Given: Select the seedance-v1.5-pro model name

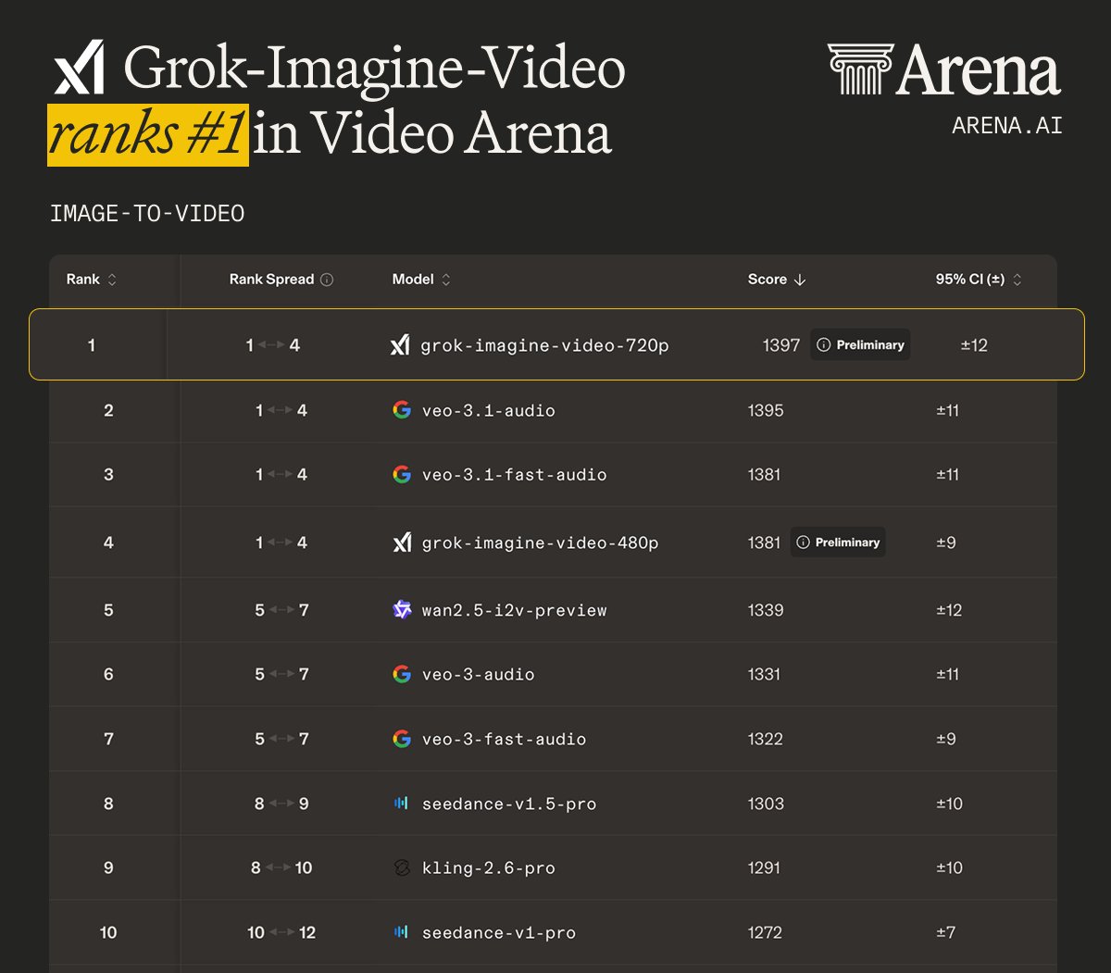Looking at the screenshot, I should (509, 804).
